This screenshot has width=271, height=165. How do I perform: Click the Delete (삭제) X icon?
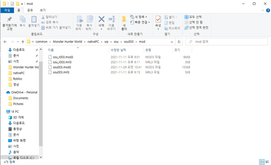coord(101,19)
